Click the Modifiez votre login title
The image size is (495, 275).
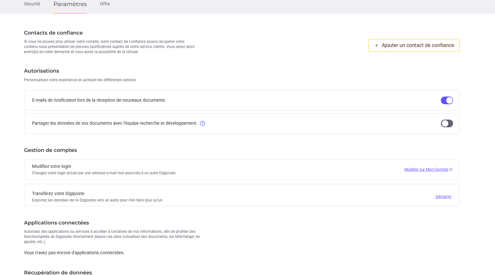pos(52,166)
